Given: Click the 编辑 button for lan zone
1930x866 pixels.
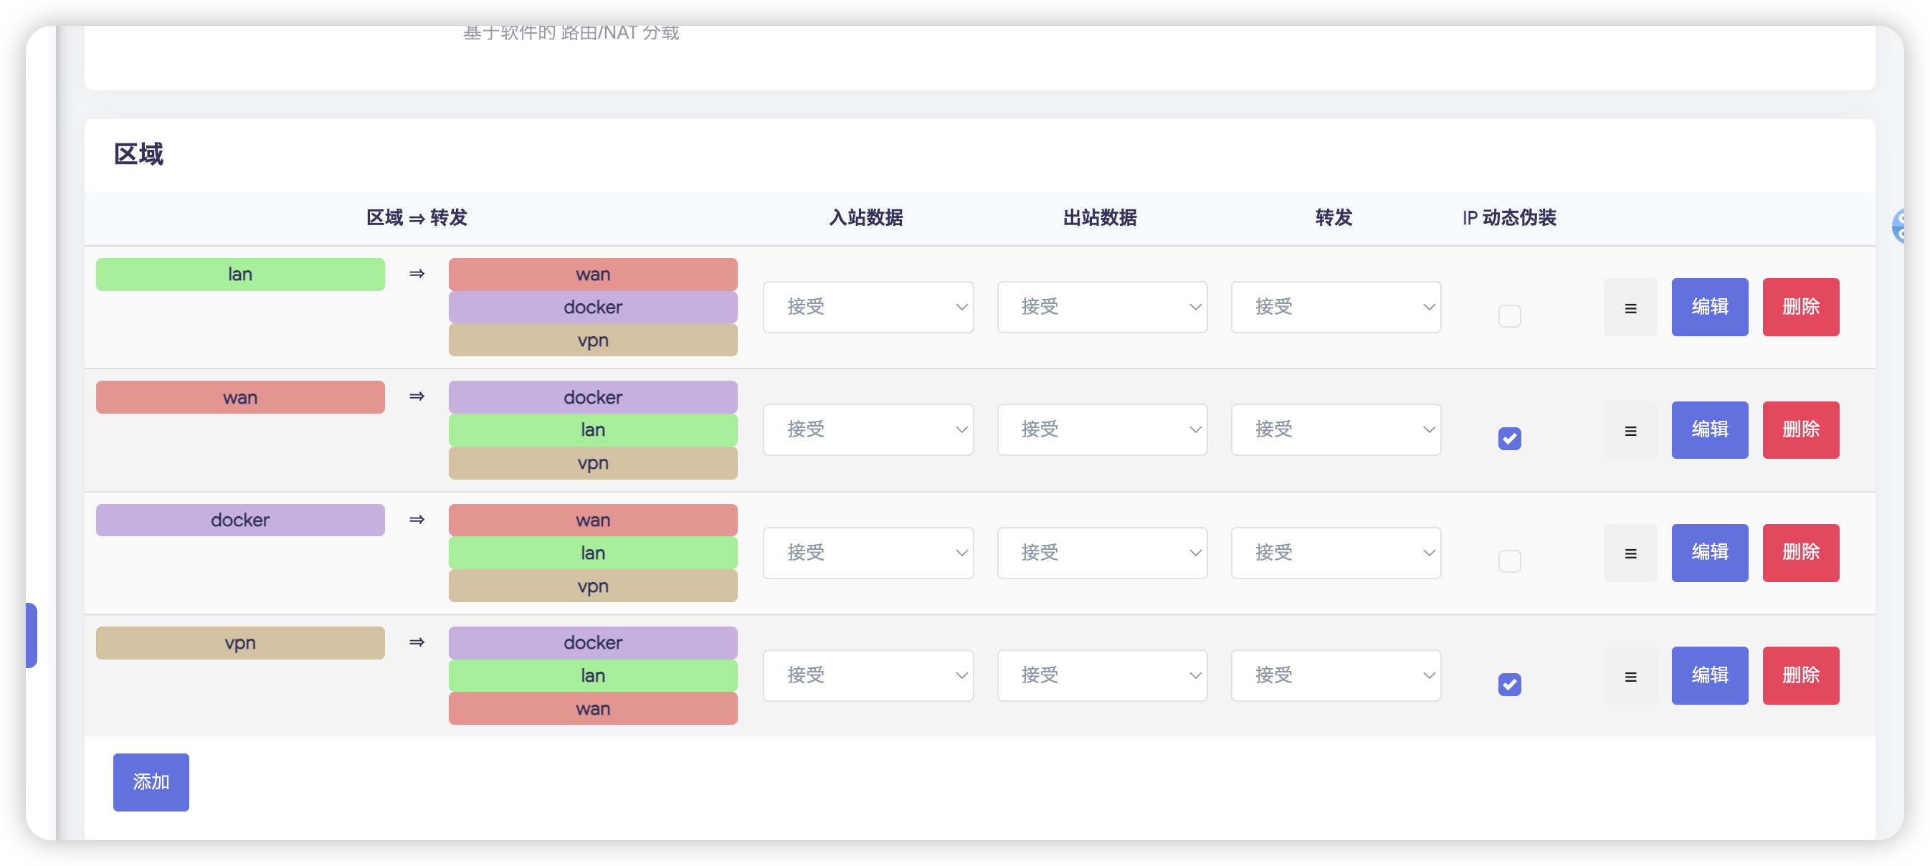Looking at the screenshot, I should click(1709, 307).
